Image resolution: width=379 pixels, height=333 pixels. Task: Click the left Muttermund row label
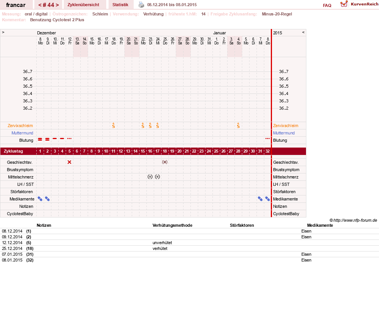click(22, 133)
